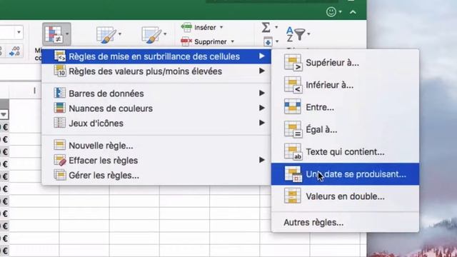Open the conditional formatting dropdown arrow
457x257 pixels.
click(67, 34)
